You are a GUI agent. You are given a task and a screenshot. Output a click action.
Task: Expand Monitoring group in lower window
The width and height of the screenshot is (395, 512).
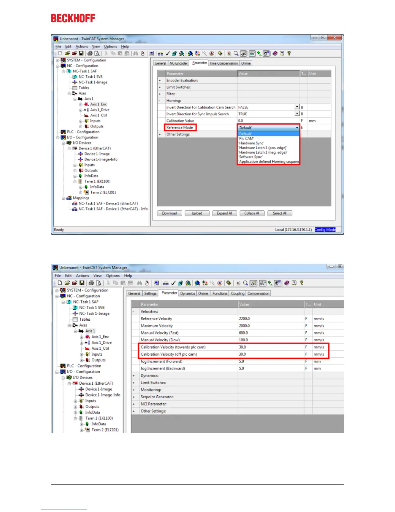[x=134, y=390]
